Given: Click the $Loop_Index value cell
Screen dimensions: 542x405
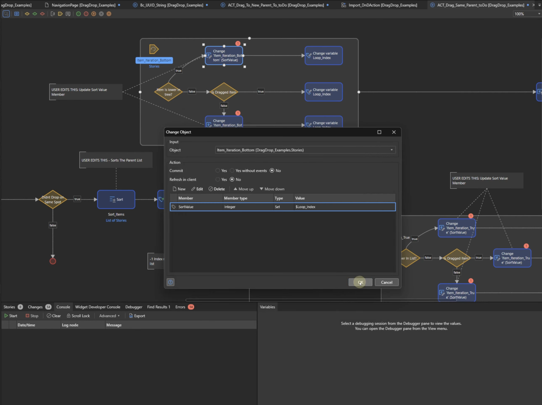Looking at the screenshot, I should coord(344,207).
